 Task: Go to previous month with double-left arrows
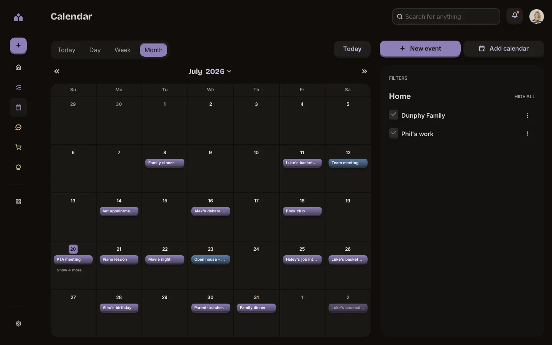(57, 71)
